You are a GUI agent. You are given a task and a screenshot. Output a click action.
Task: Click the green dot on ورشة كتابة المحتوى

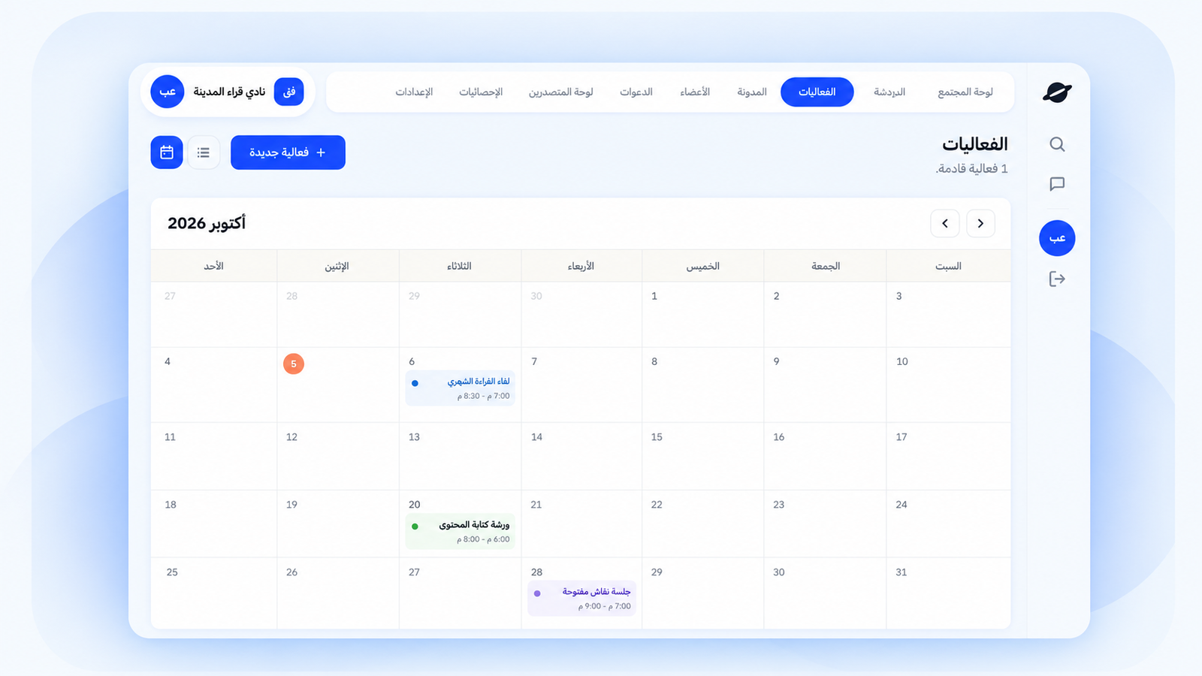pyautogui.click(x=415, y=527)
